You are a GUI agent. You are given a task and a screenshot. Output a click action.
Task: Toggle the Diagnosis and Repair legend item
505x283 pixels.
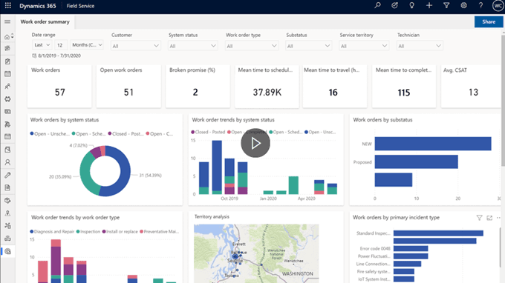pyautogui.click(x=52, y=232)
